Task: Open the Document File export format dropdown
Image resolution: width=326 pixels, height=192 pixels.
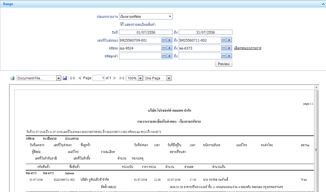Action: tap(59, 78)
